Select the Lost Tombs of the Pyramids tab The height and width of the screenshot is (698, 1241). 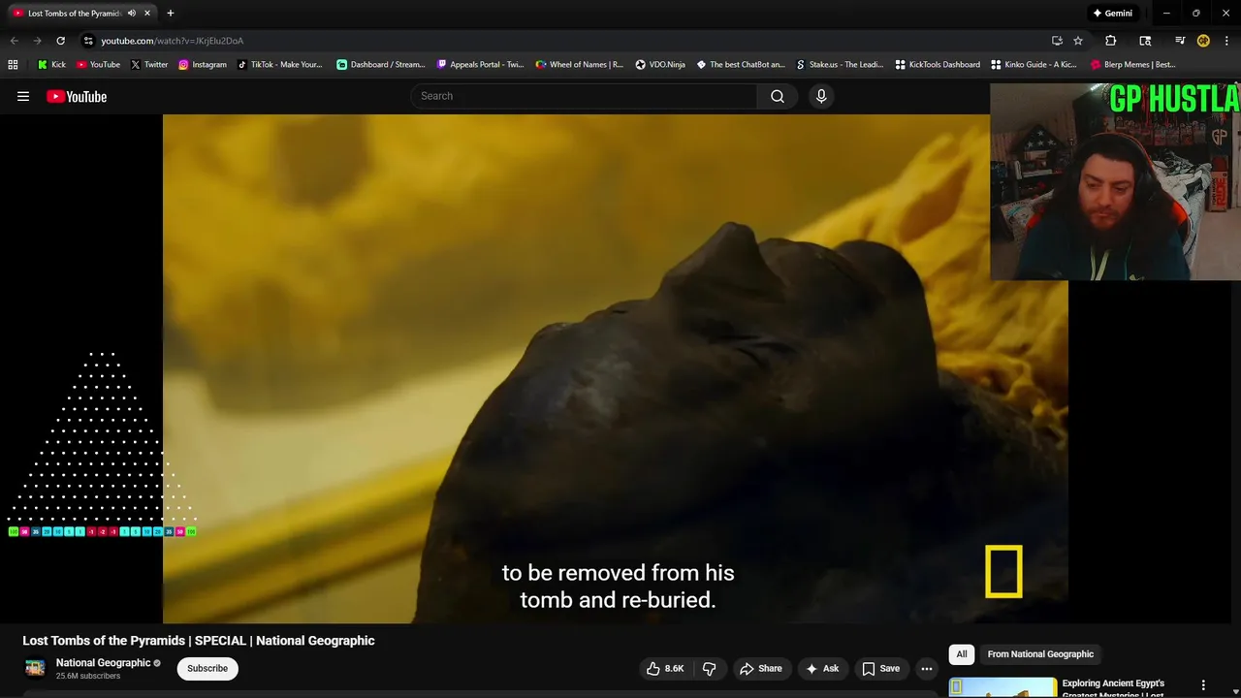75,14
